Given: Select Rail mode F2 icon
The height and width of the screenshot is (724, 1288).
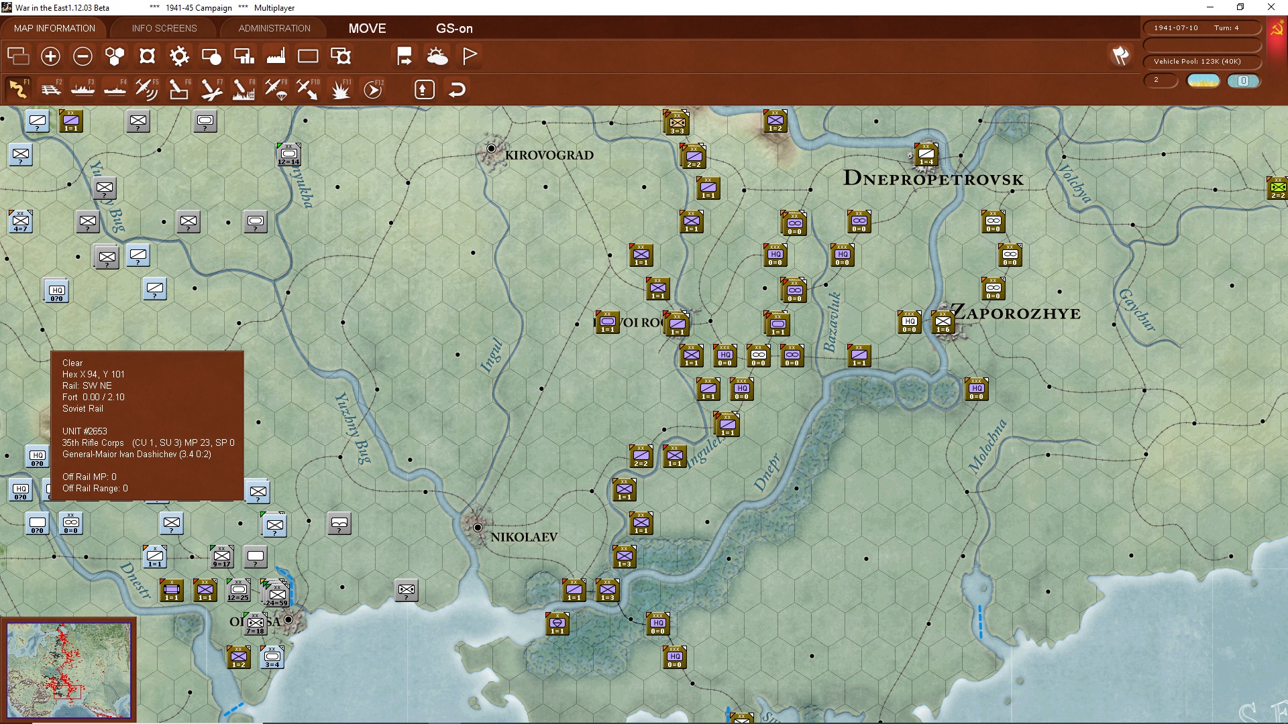Looking at the screenshot, I should click(x=50, y=89).
